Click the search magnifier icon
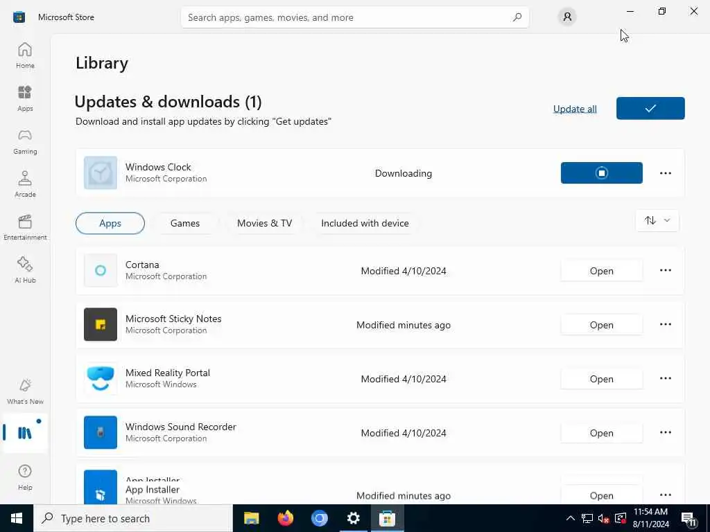This screenshot has height=532, width=710. coord(517,17)
